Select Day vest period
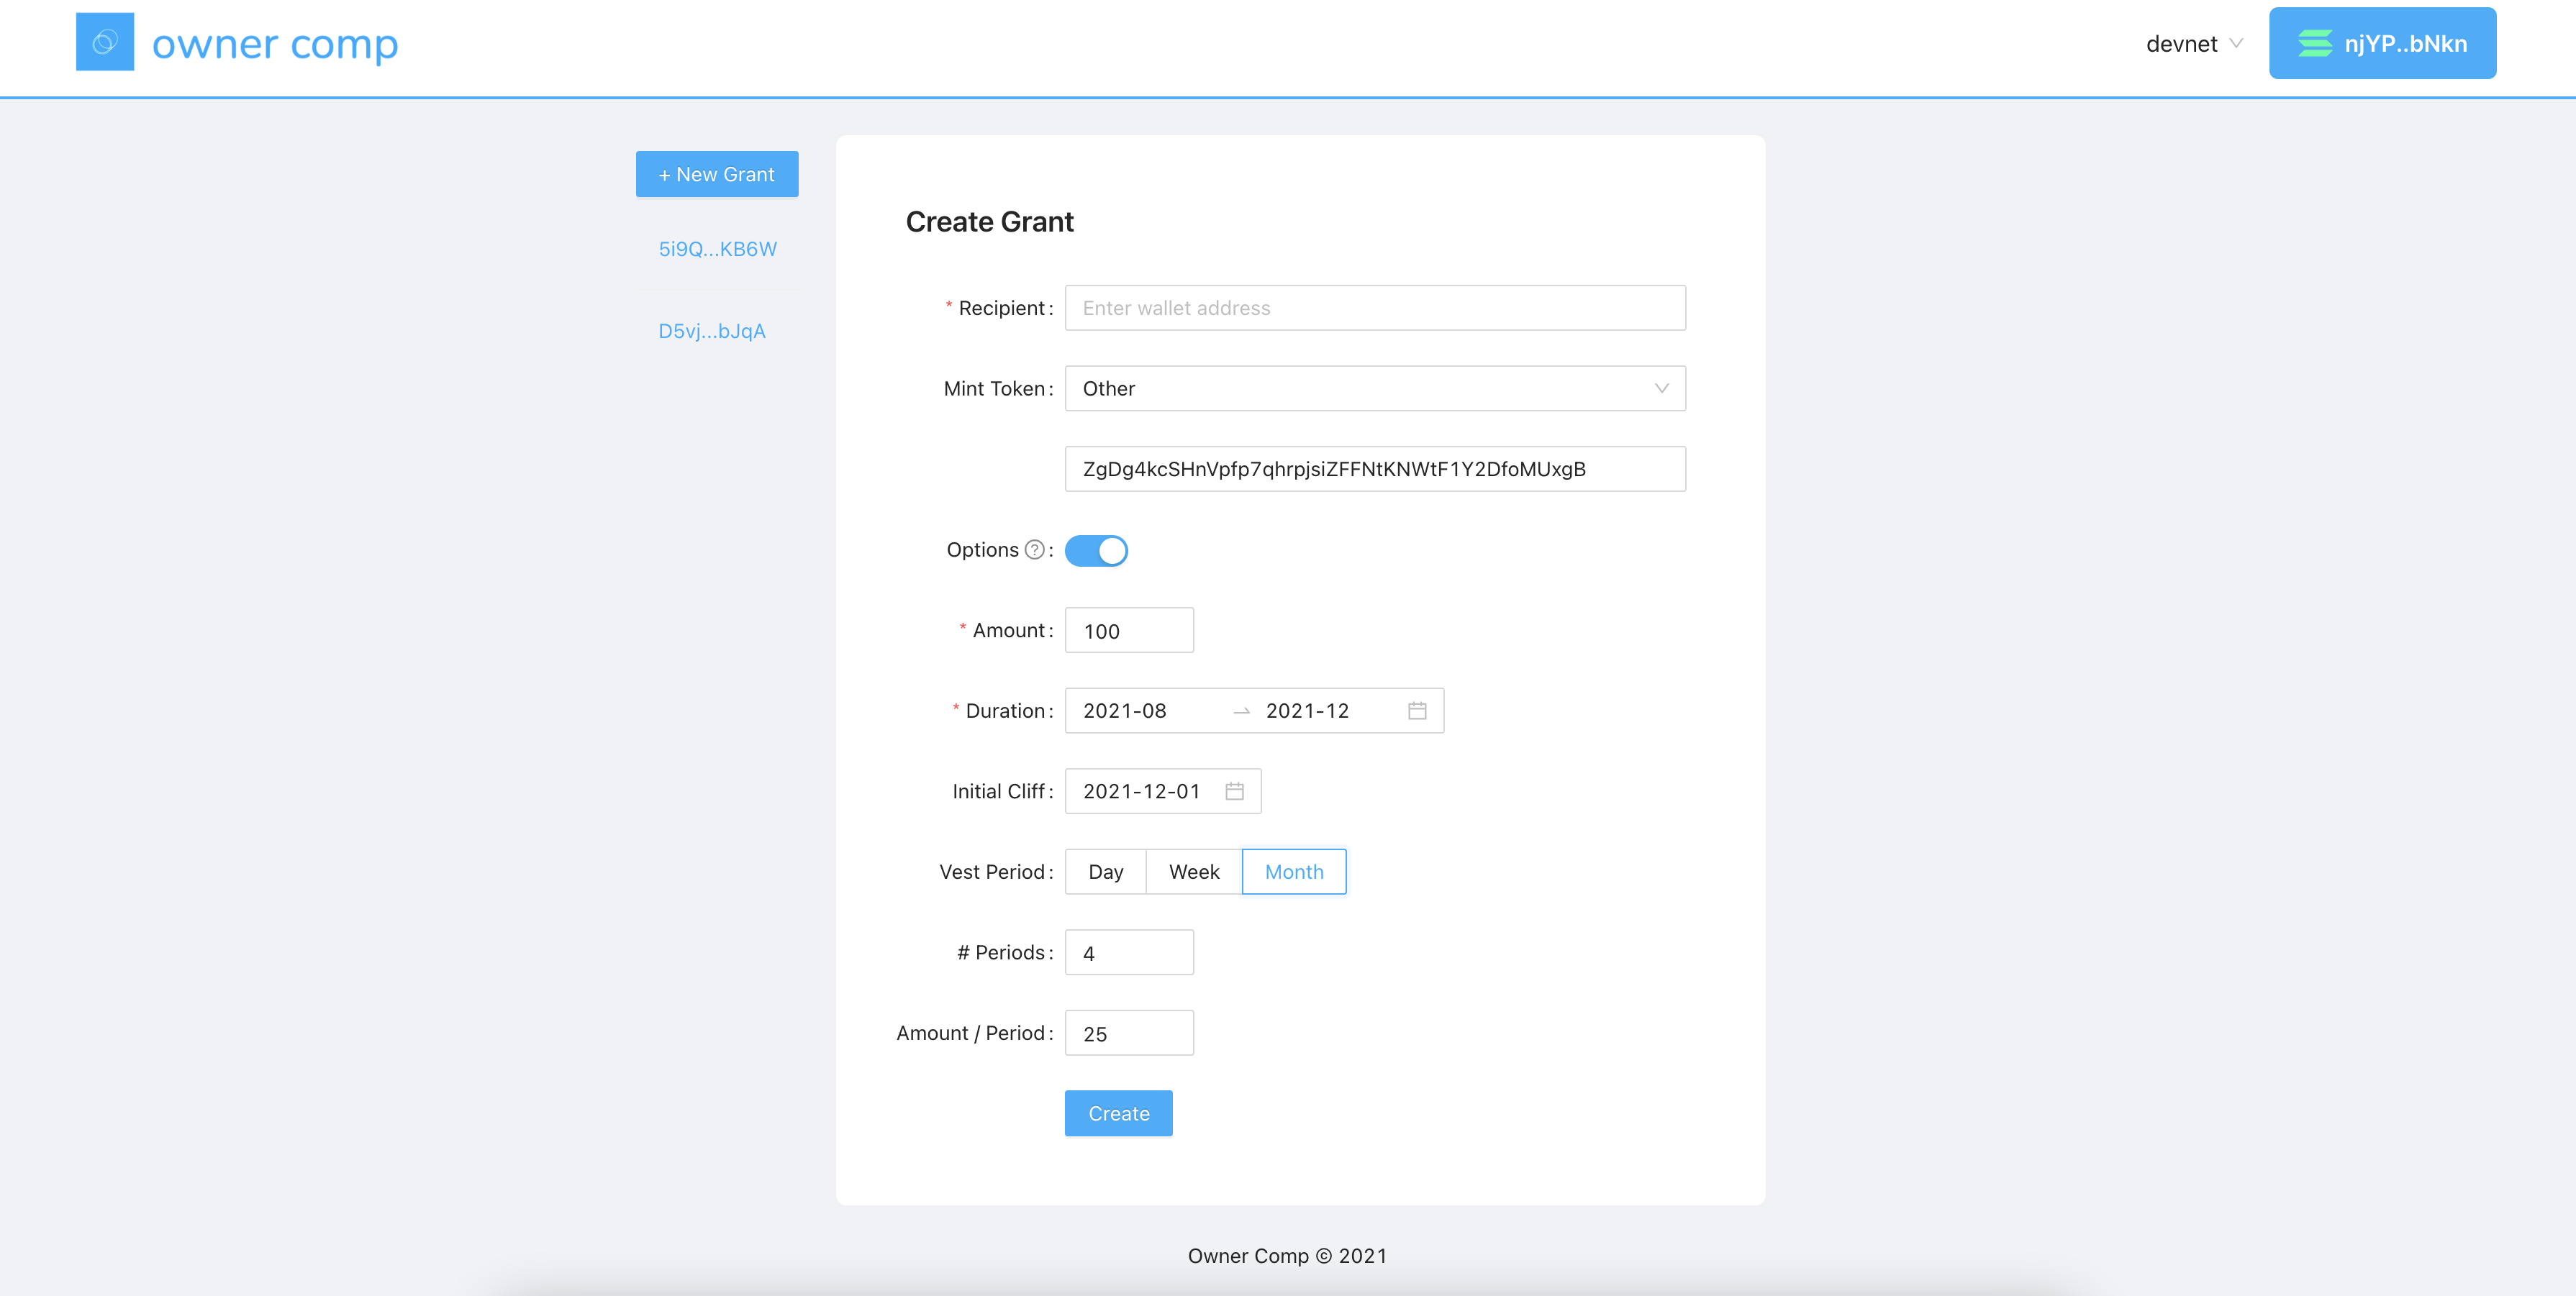Image resolution: width=2576 pixels, height=1296 pixels. pyautogui.click(x=1105, y=872)
